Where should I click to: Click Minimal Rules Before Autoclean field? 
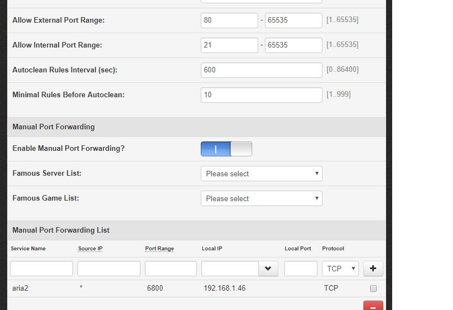pos(262,94)
